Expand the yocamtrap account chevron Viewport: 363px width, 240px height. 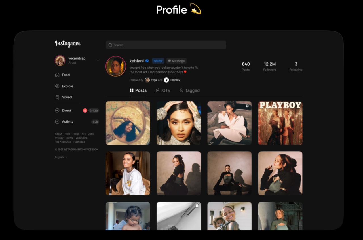click(x=98, y=60)
